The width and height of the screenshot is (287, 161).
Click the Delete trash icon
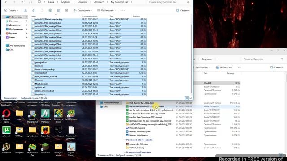click(67, 10)
